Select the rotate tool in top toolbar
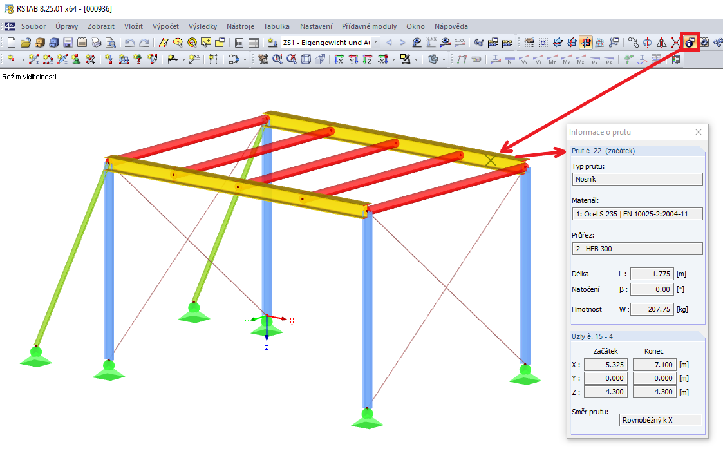 [648, 43]
